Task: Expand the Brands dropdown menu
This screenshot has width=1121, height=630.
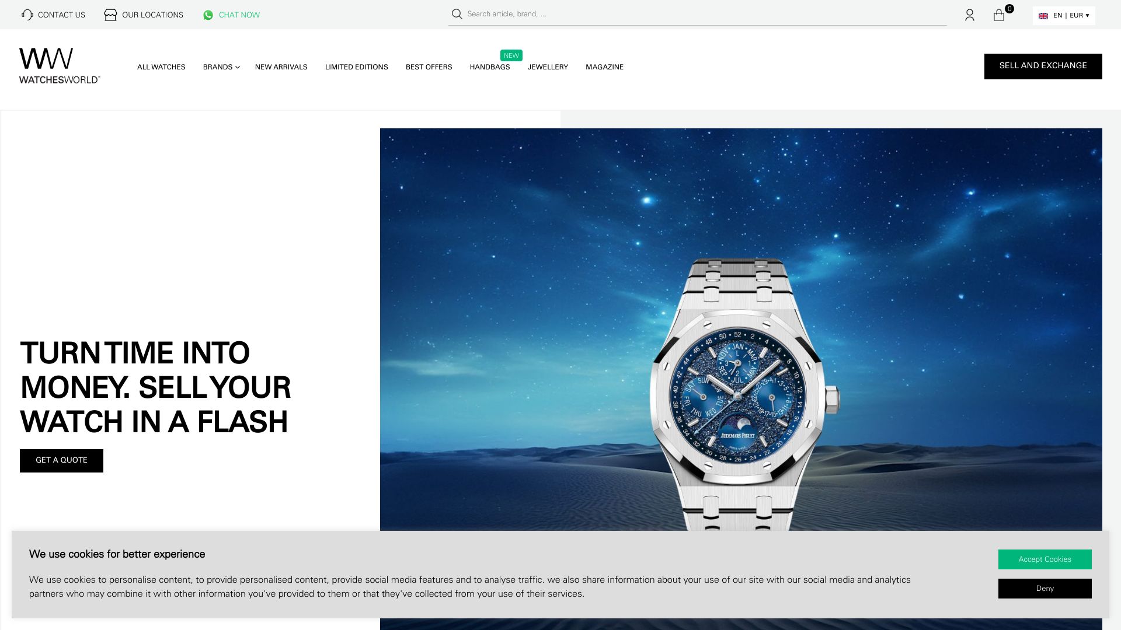Action: click(x=221, y=67)
